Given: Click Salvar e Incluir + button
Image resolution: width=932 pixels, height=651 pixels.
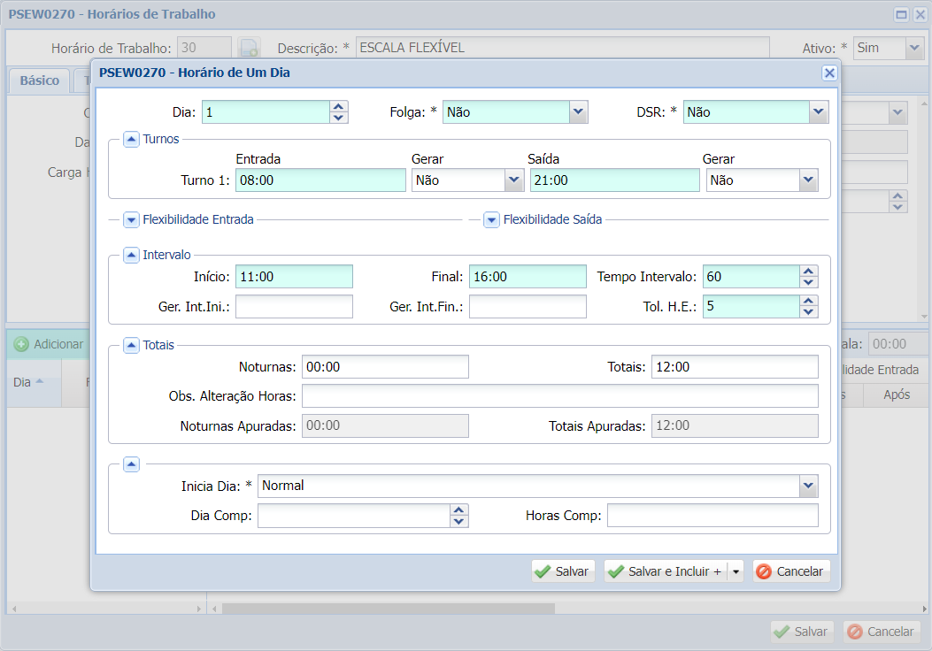Looking at the screenshot, I should coord(666,571).
